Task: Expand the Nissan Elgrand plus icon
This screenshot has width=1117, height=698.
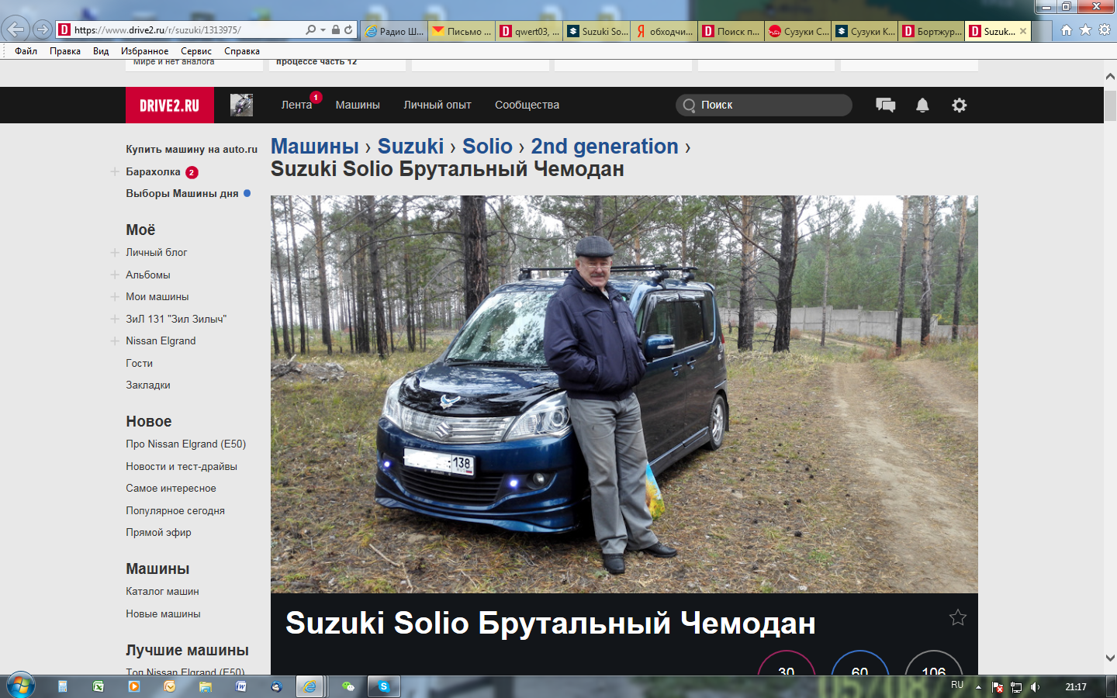Action: click(115, 340)
